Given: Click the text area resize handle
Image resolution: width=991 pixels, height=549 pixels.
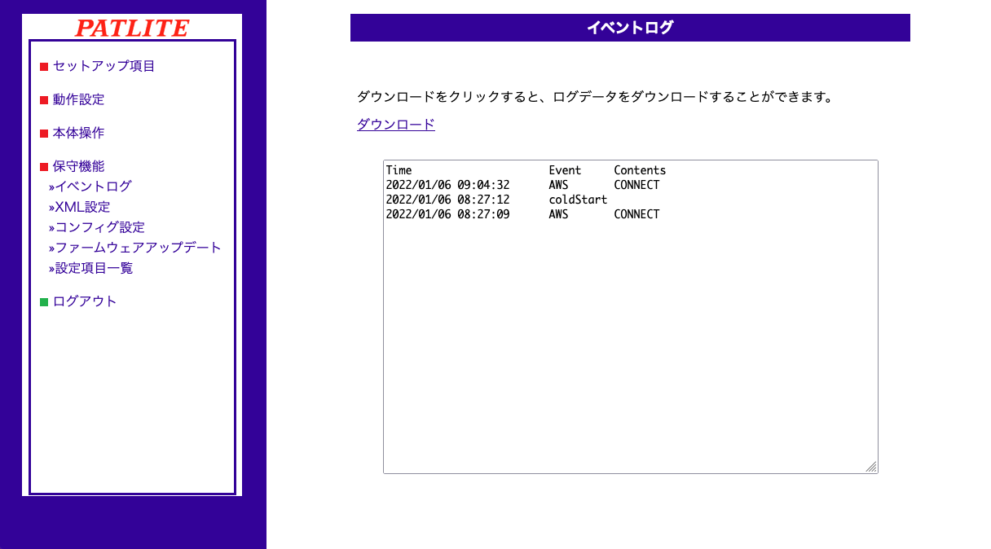Looking at the screenshot, I should click(x=871, y=467).
